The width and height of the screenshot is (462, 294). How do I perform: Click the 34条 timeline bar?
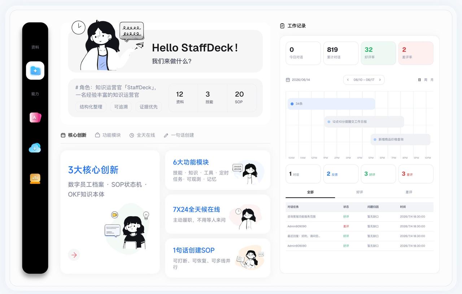(331, 104)
